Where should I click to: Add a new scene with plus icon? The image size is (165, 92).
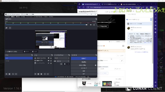coord(6,74)
